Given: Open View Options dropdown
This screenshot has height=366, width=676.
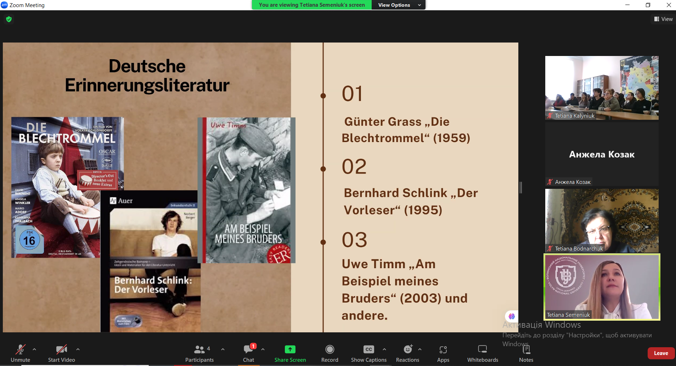Looking at the screenshot, I should point(399,5).
